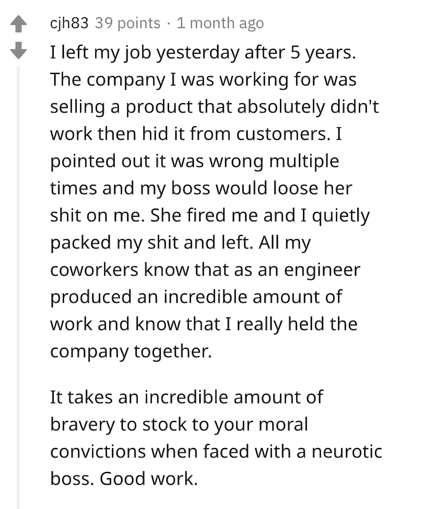Select the word 'bravery' in the last paragraph
This screenshot has width=448, height=509.
tap(82, 425)
